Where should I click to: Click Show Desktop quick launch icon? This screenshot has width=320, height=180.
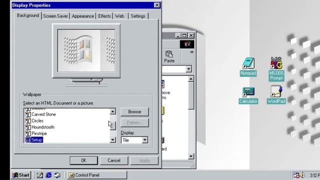pyautogui.click(x=39, y=175)
